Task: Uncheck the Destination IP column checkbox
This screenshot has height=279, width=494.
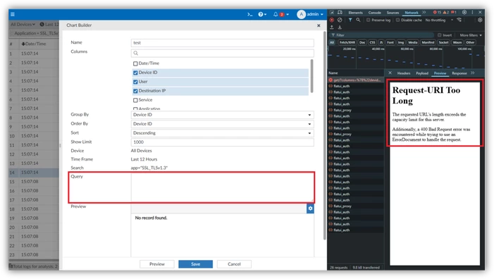Action: [135, 91]
